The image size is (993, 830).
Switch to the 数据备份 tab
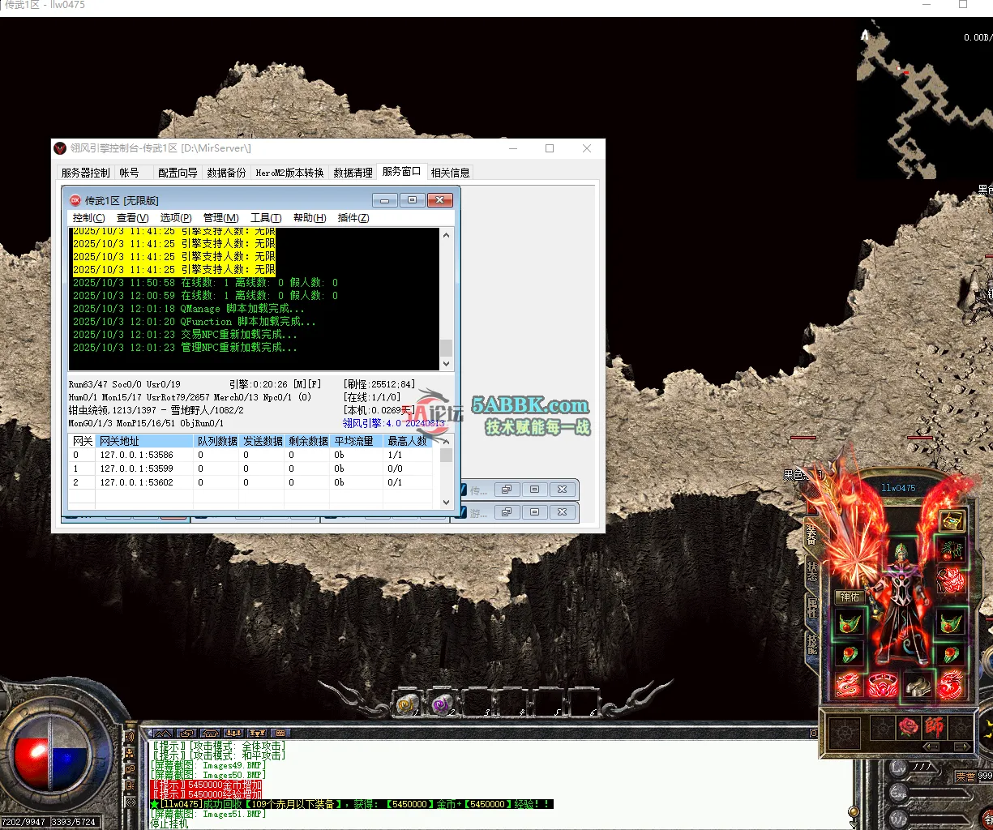tap(226, 173)
